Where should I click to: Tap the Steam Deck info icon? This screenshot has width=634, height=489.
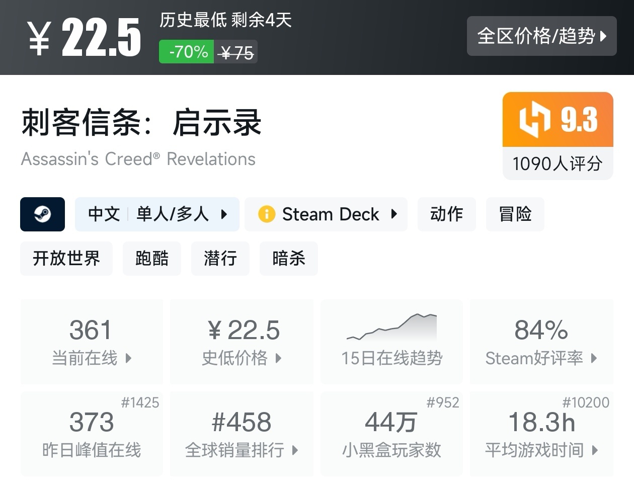pyautogui.click(x=267, y=214)
